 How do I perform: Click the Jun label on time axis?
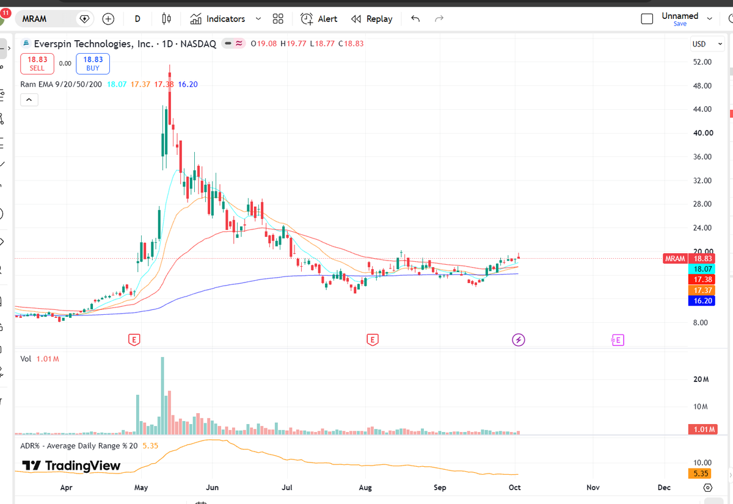pos(212,488)
